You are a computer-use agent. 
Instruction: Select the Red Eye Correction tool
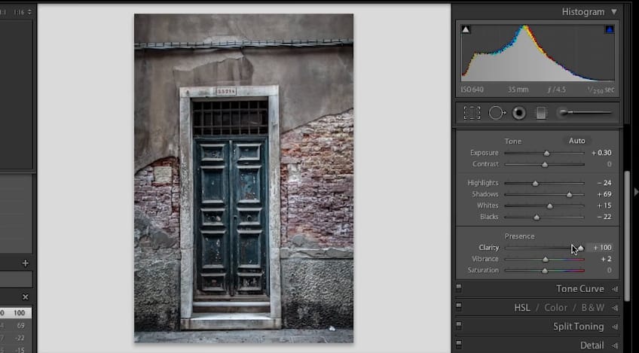point(518,113)
